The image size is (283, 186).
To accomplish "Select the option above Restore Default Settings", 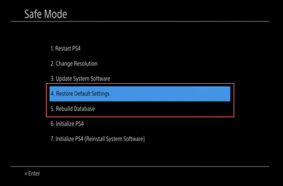I will pos(80,79).
